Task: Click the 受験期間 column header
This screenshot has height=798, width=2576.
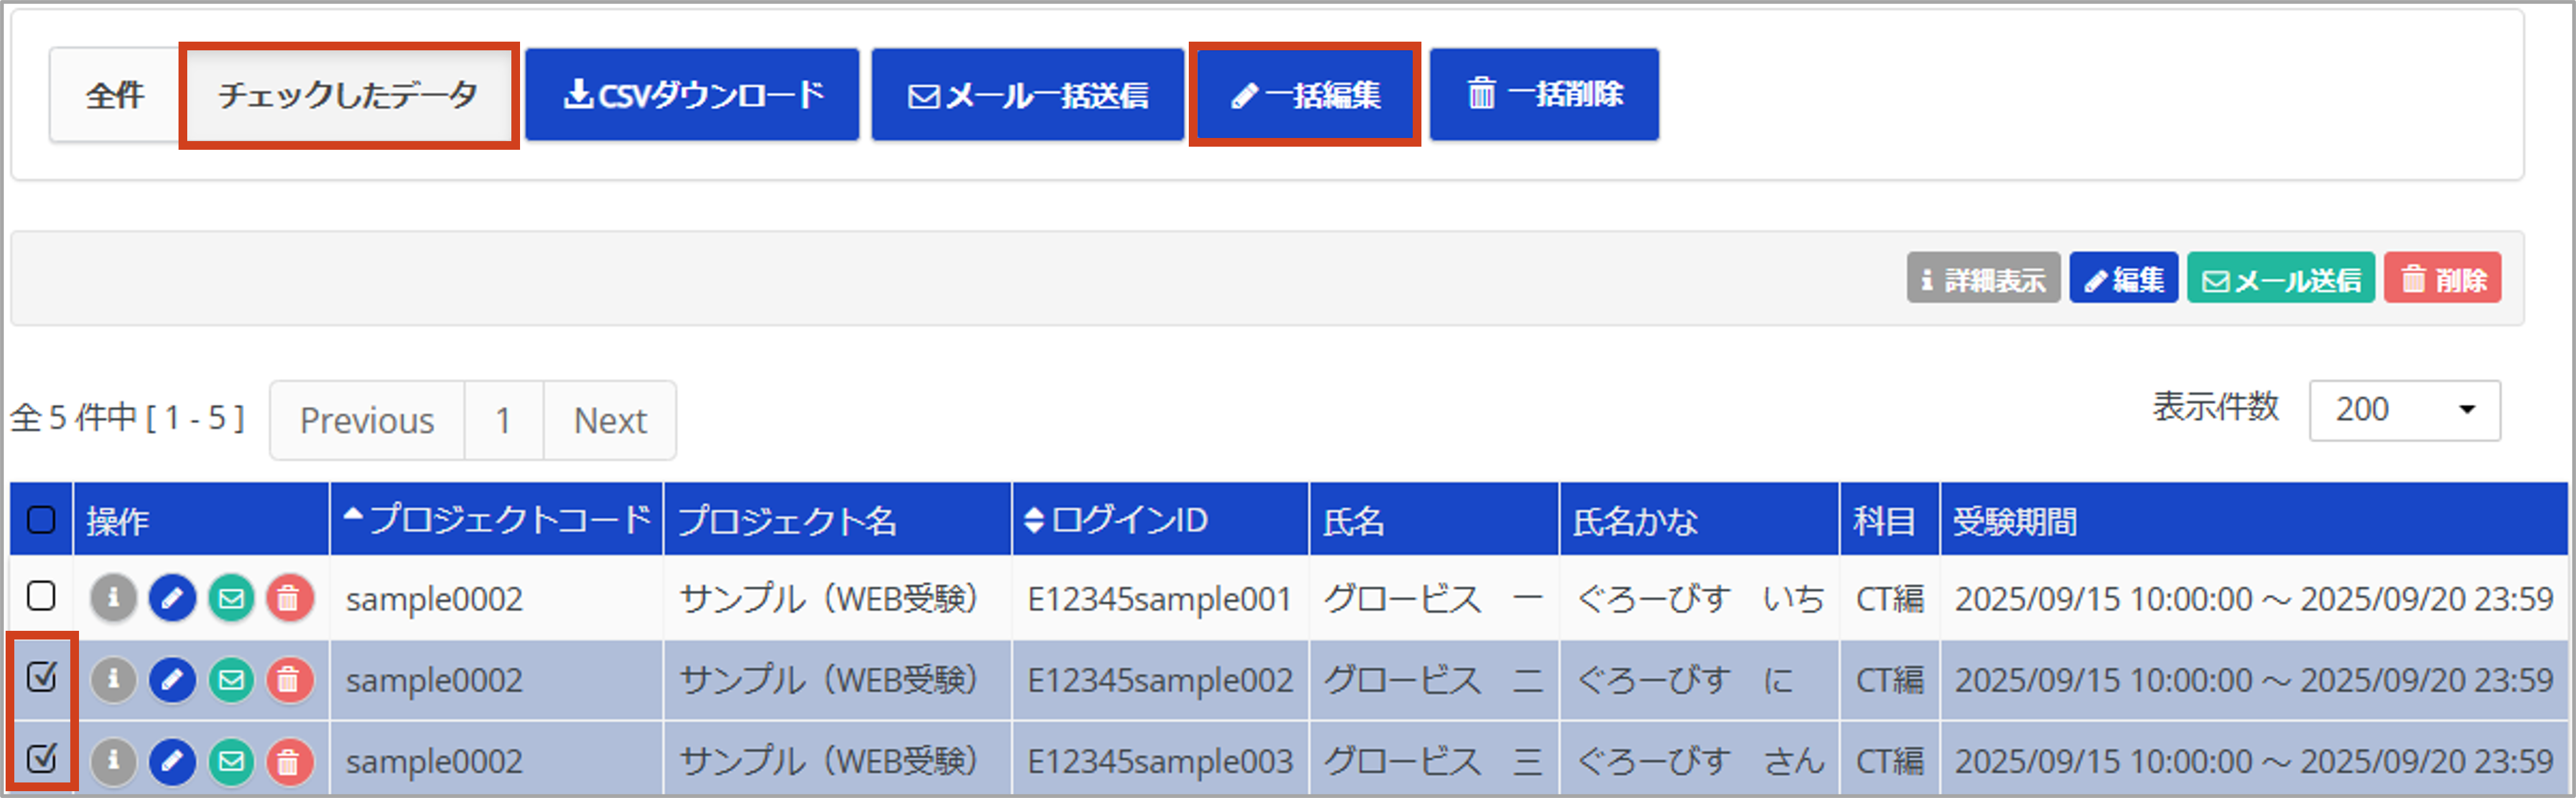Action: [2253, 520]
